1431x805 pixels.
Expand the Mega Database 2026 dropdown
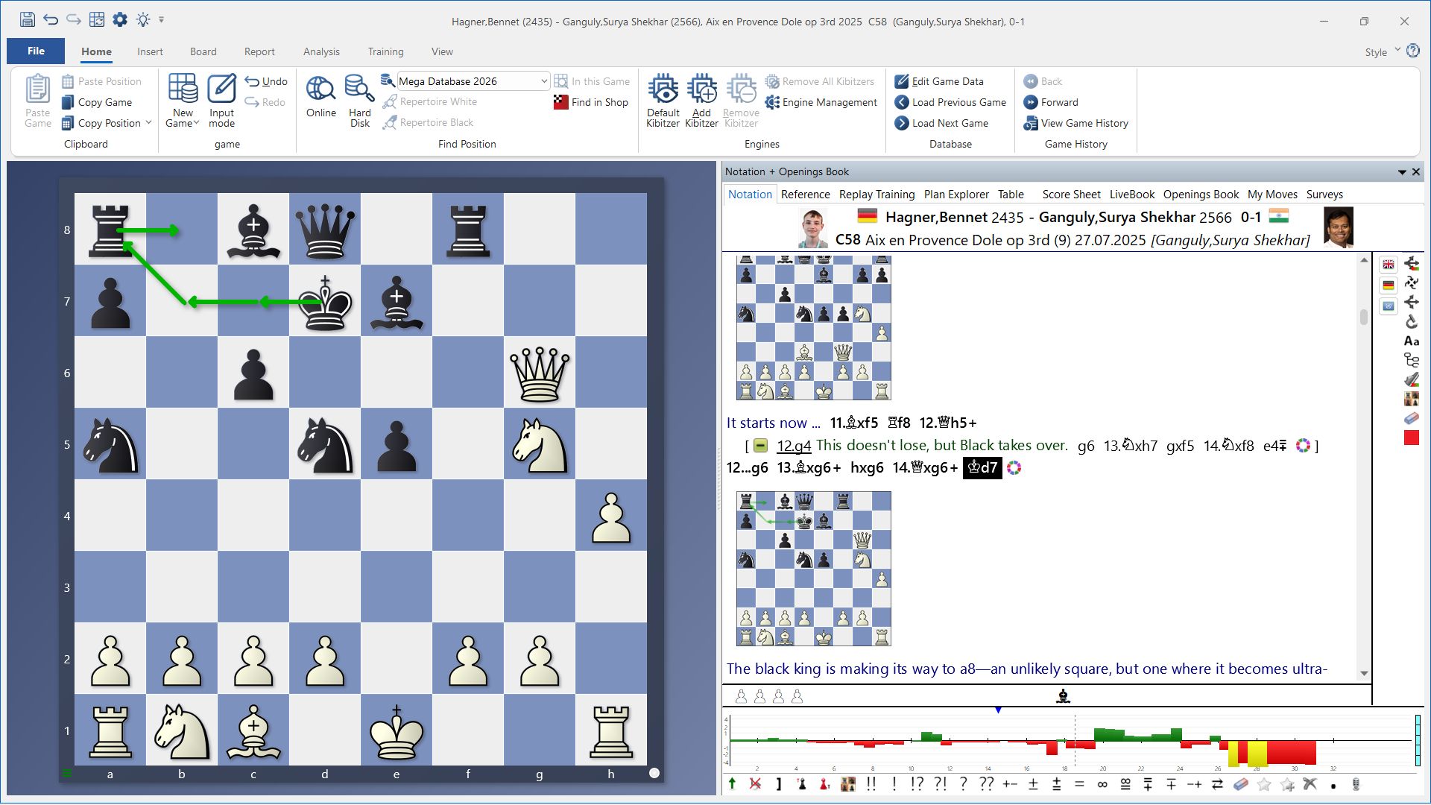click(543, 81)
